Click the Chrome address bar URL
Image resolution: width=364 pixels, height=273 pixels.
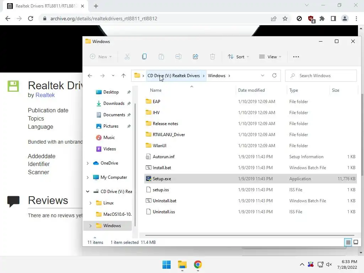pyautogui.click(x=103, y=18)
